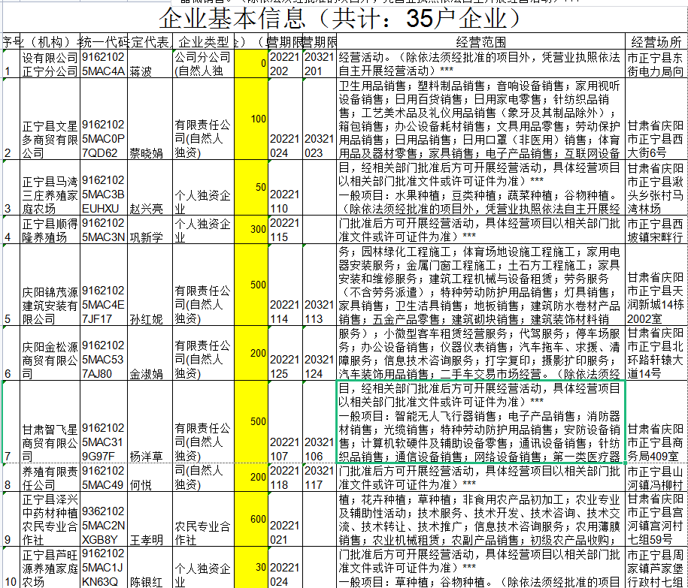Click the business scope cell starting 智能无人飞行器销售
Image resolution: width=688 pixels, height=588 pixels.
coord(480,423)
